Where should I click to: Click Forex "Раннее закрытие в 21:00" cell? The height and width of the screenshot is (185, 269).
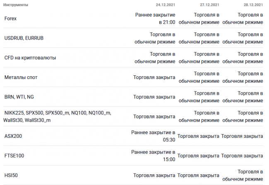tap(155, 19)
